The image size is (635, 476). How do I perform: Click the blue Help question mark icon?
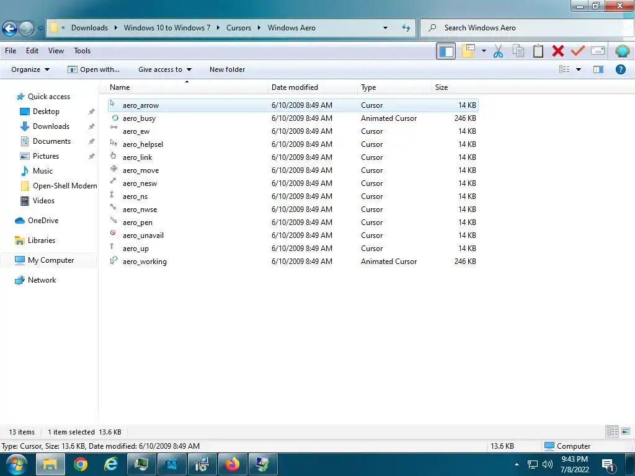point(620,69)
